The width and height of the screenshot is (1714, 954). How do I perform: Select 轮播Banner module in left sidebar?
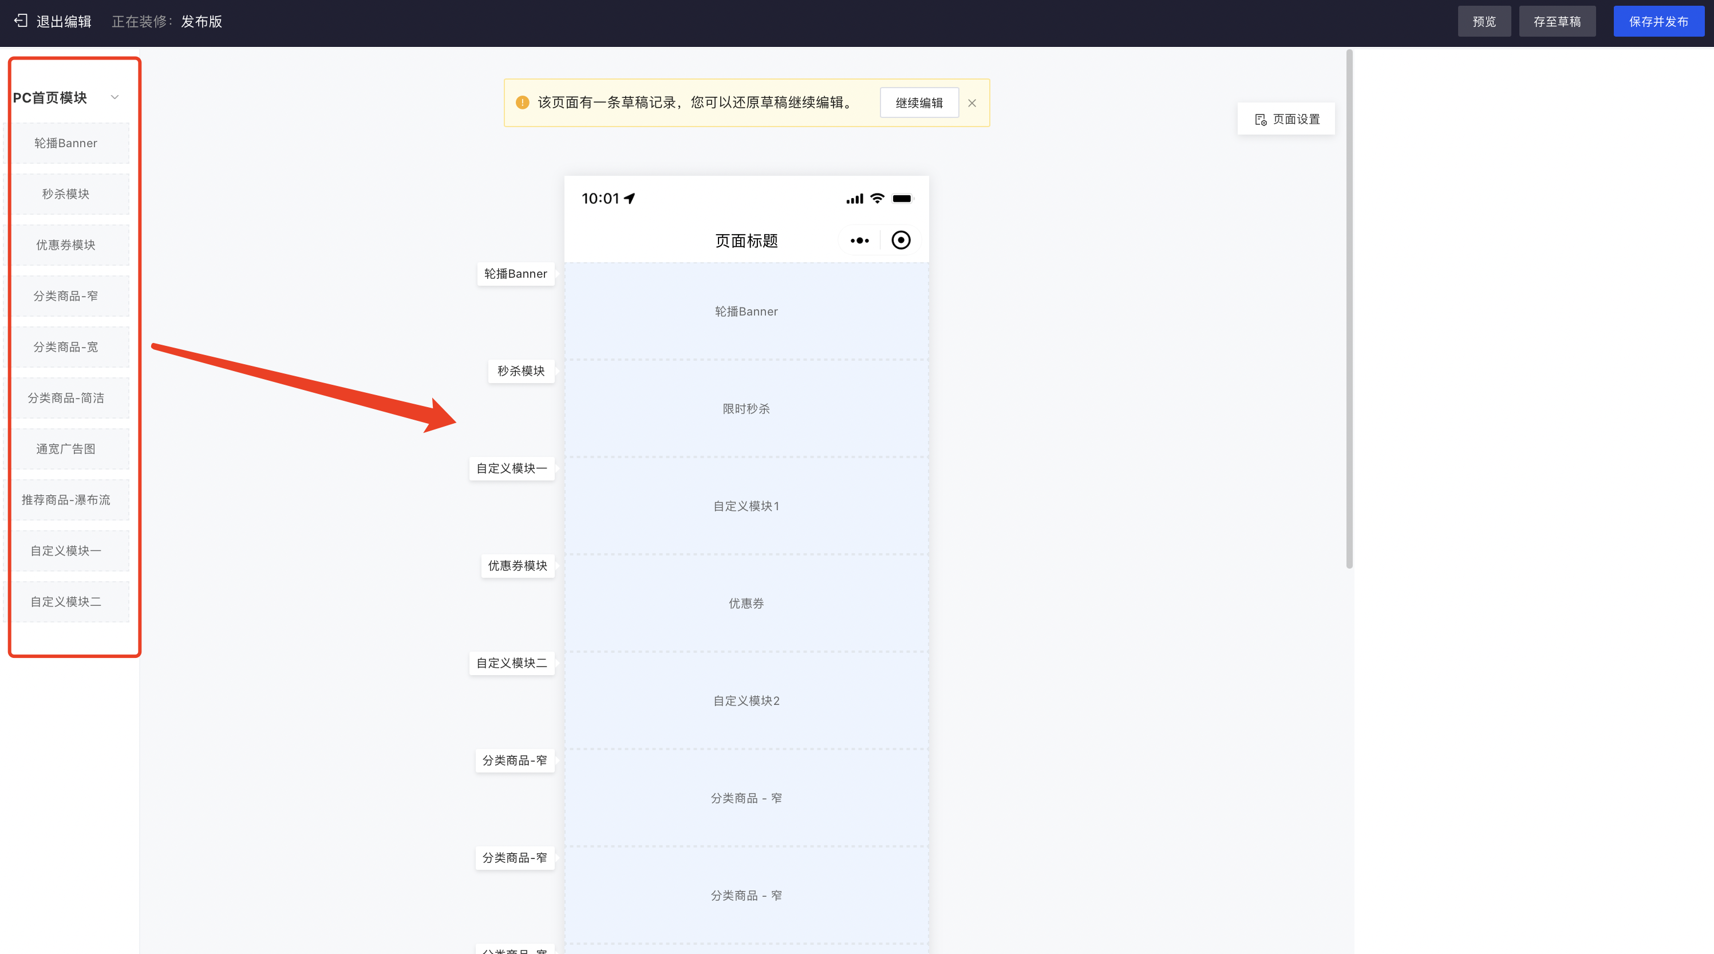pyautogui.click(x=66, y=143)
